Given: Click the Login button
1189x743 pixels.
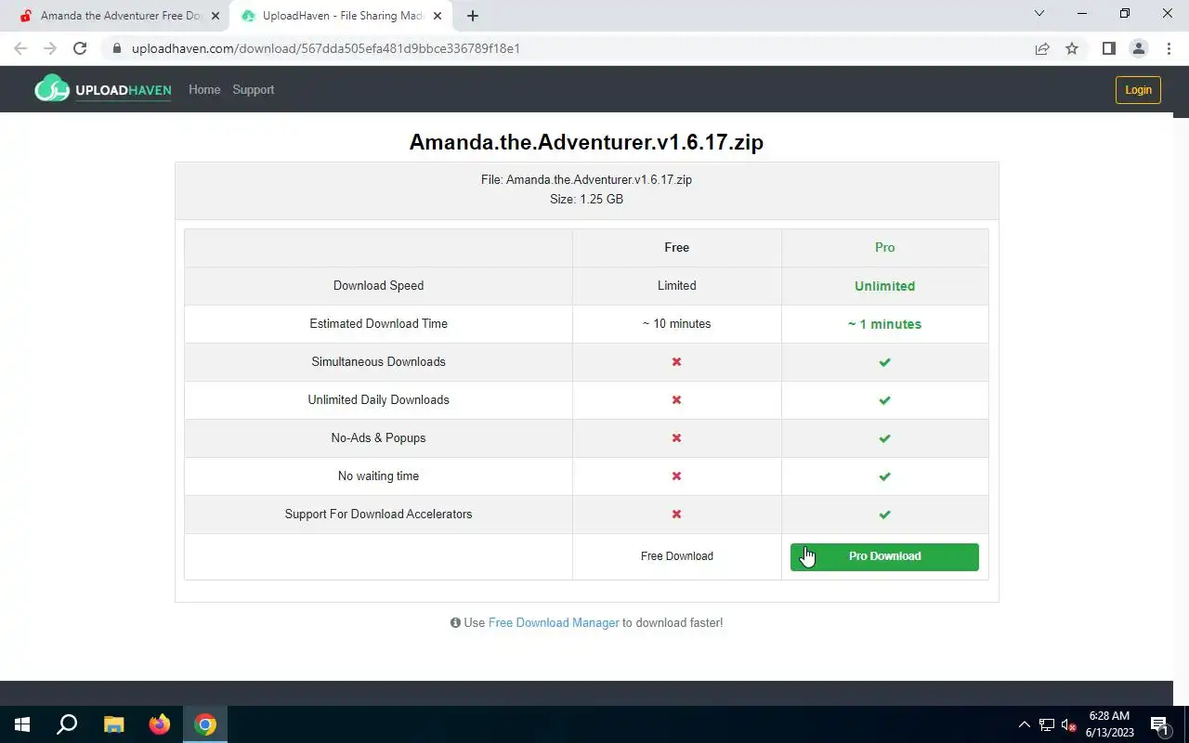Looking at the screenshot, I should (x=1138, y=90).
